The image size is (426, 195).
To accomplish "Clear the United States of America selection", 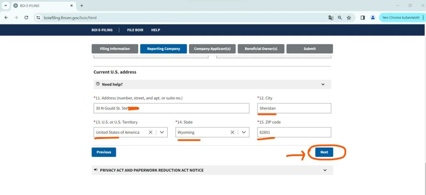I will (x=151, y=132).
